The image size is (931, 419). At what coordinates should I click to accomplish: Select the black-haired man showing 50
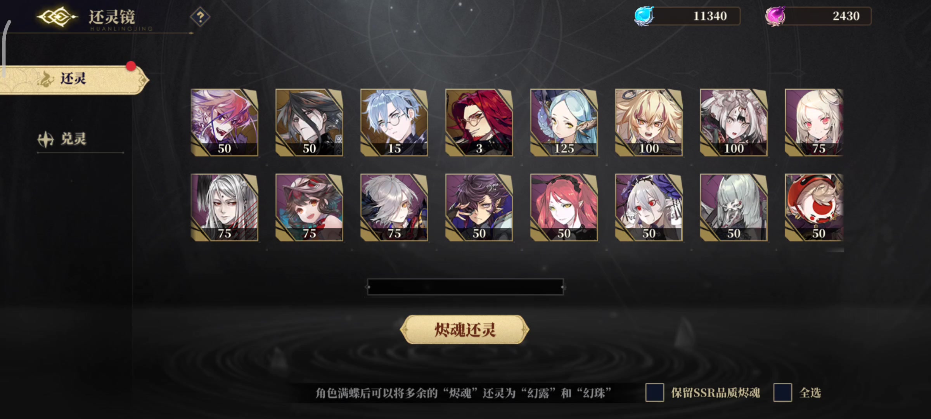pyautogui.click(x=309, y=123)
